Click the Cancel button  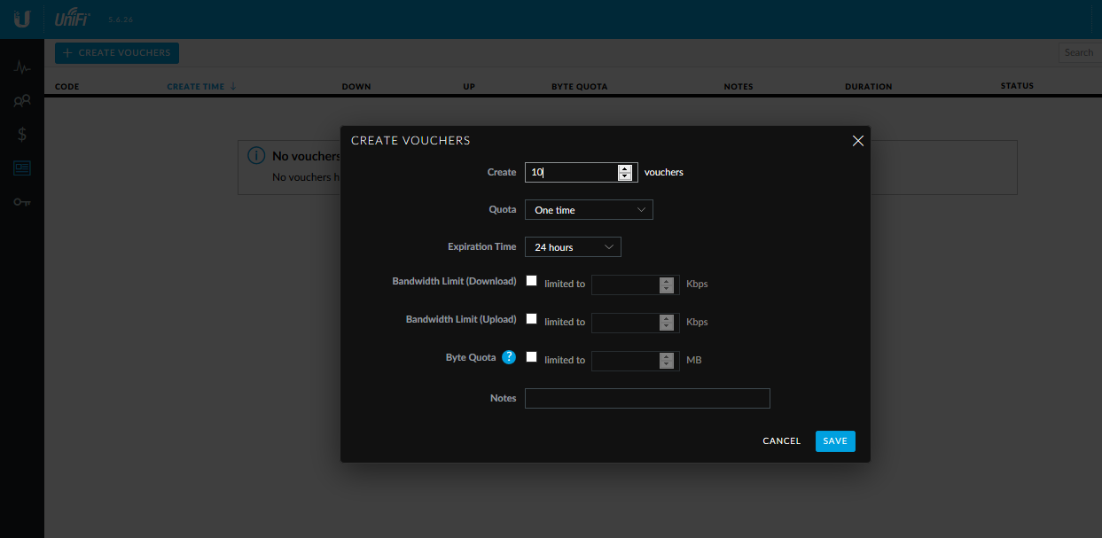point(781,441)
